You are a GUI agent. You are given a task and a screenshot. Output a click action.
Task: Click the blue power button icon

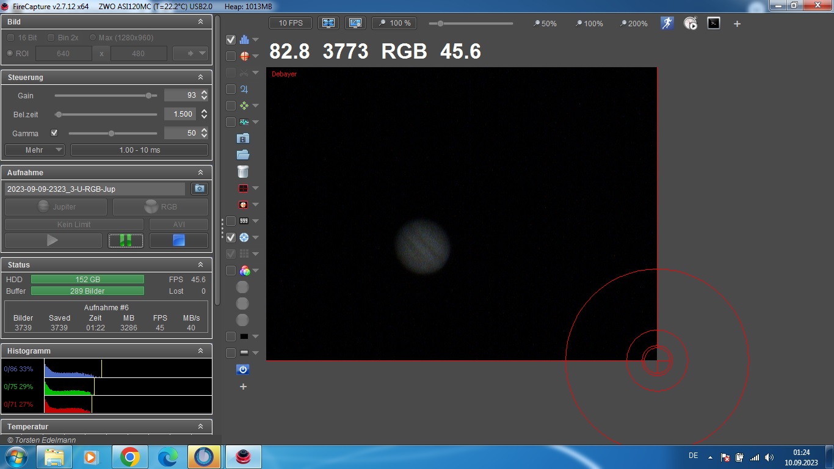pos(243,369)
